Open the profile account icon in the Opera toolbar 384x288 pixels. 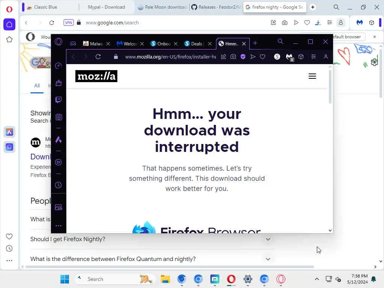click(x=340, y=23)
